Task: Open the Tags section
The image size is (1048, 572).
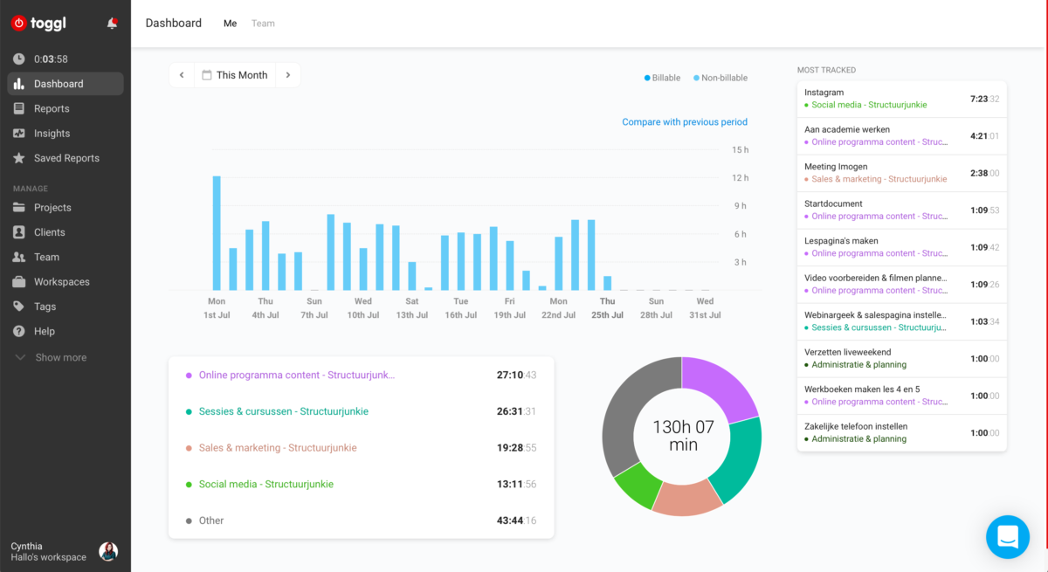Action: tap(45, 307)
